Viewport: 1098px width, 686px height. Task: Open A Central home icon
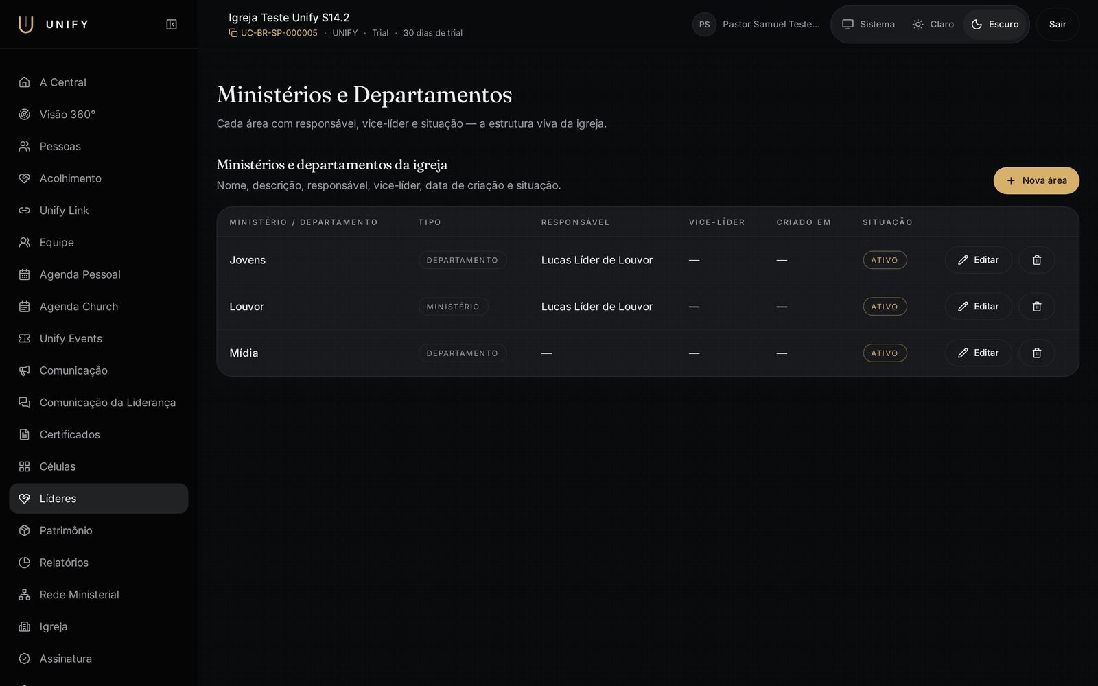pos(25,82)
